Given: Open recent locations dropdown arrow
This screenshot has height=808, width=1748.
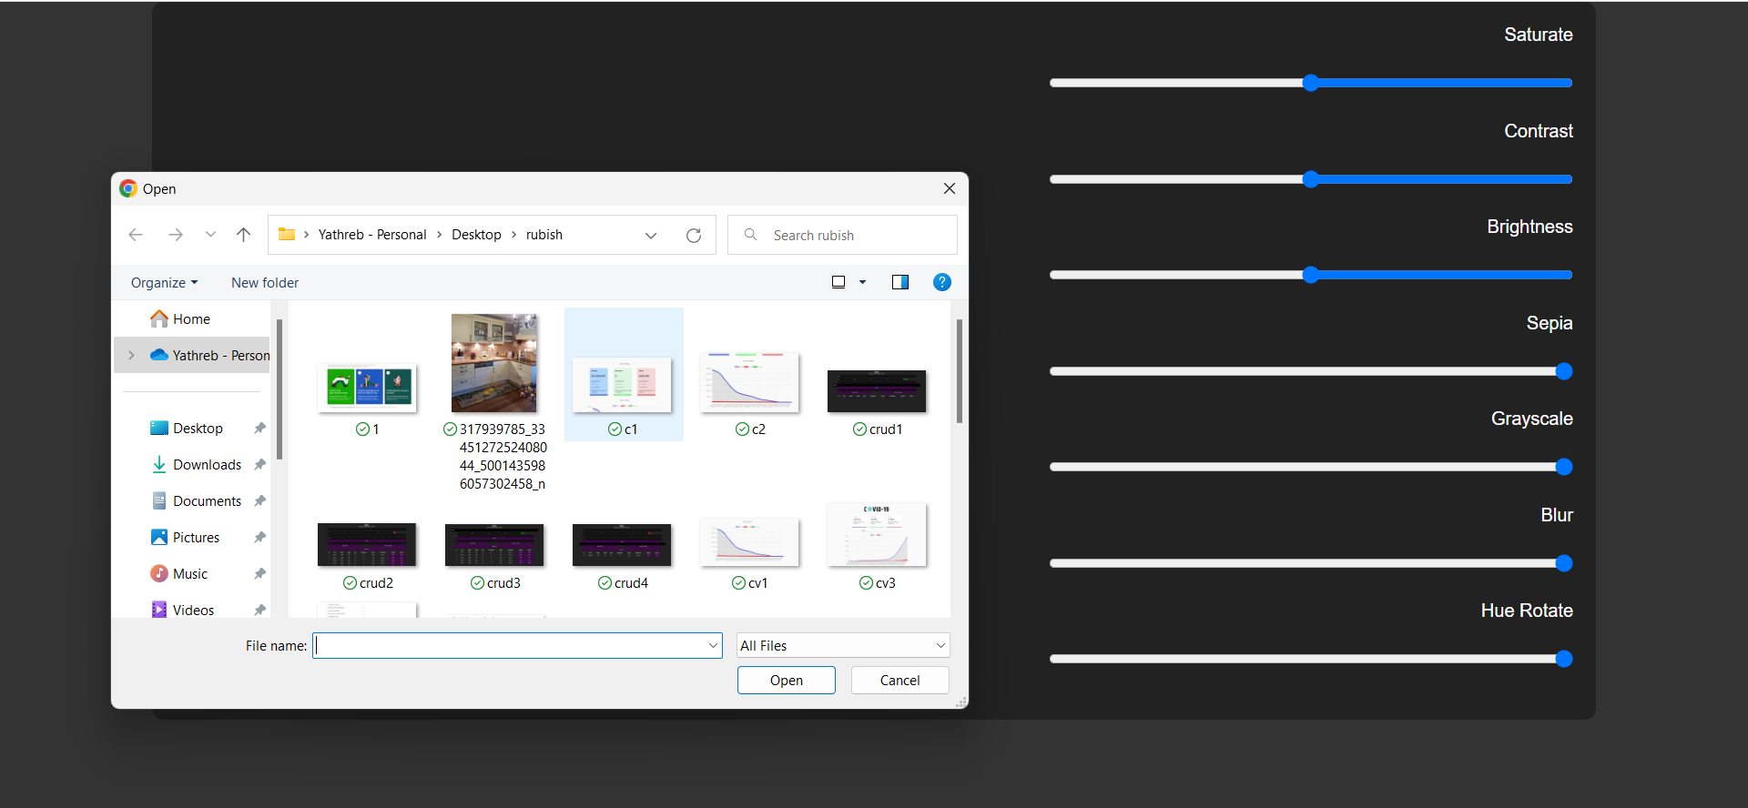Looking at the screenshot, I should tap(210, 235).
